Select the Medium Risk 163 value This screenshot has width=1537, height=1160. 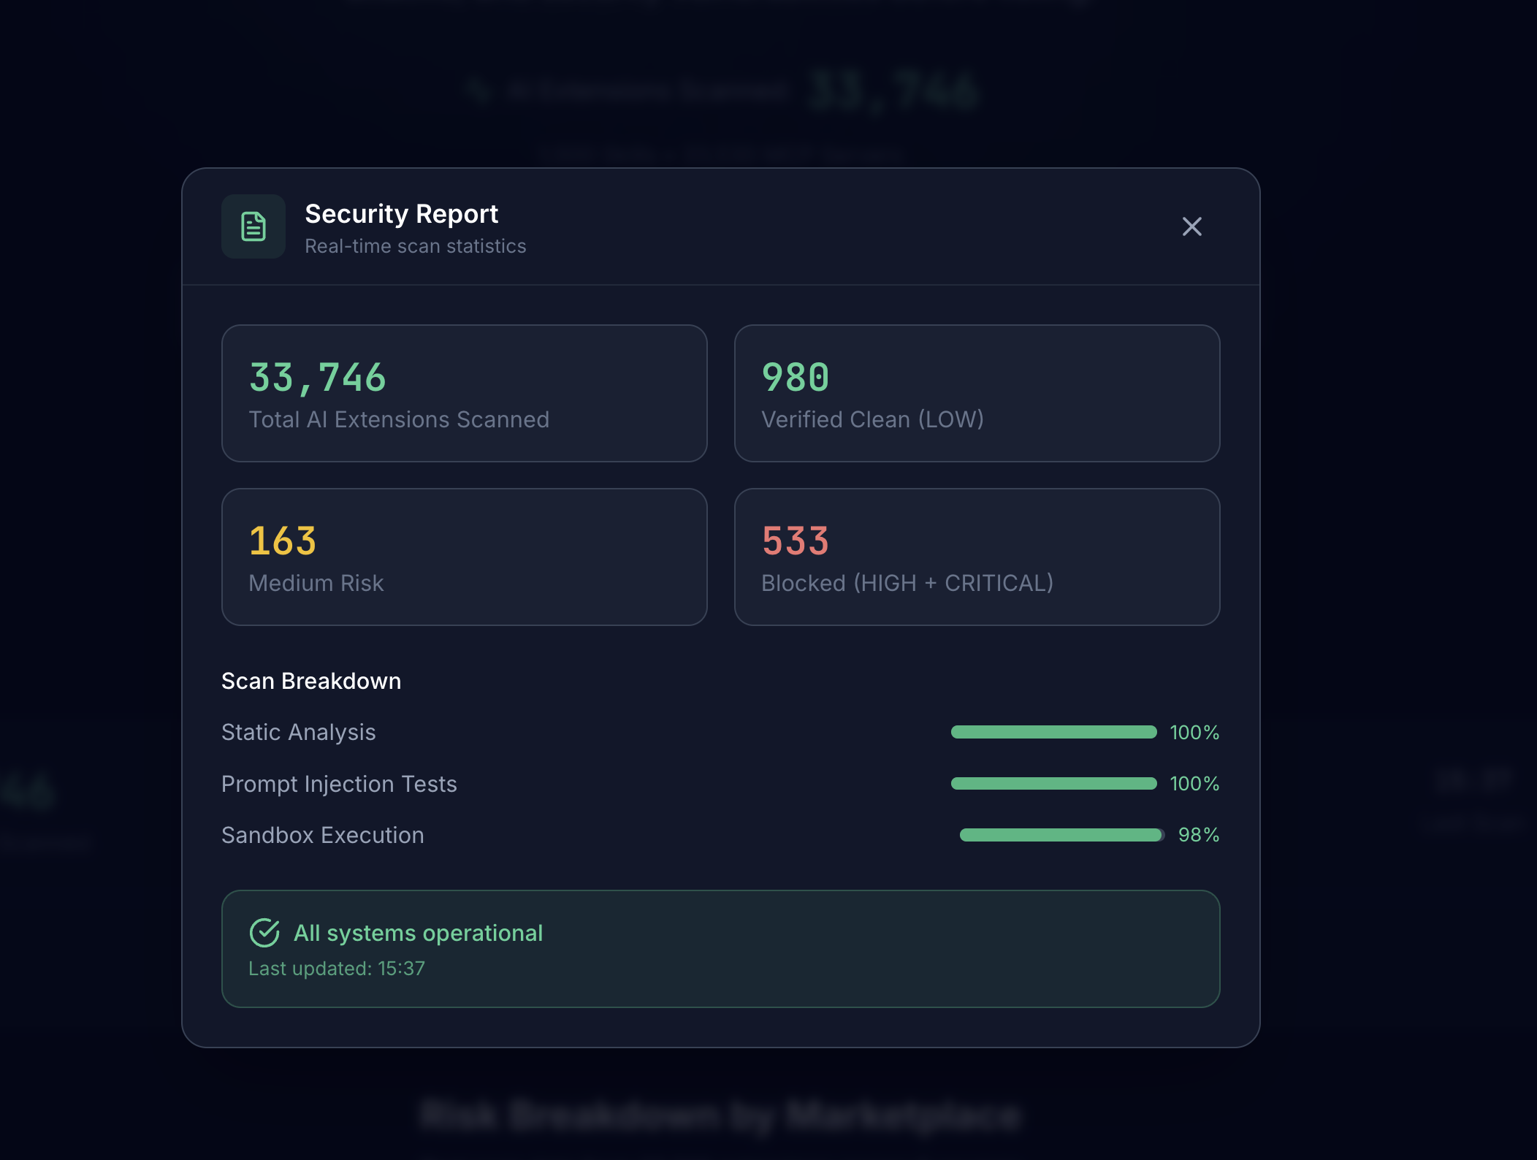(283, 541)
